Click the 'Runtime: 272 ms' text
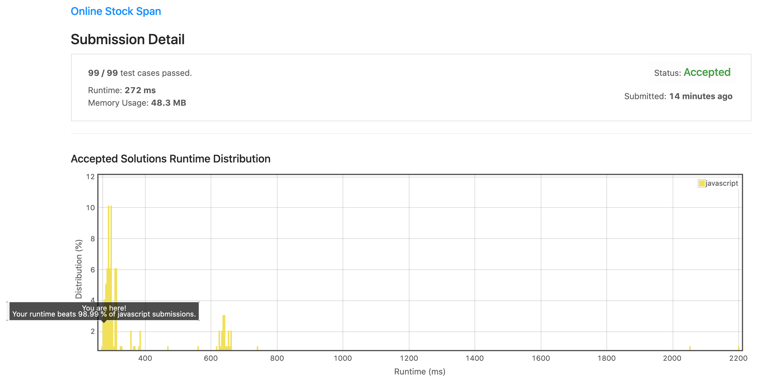 pos(122,90)
